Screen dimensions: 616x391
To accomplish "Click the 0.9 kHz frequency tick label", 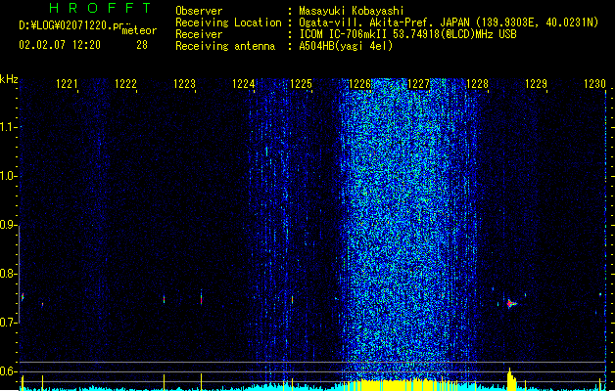I will click(8, 225).
